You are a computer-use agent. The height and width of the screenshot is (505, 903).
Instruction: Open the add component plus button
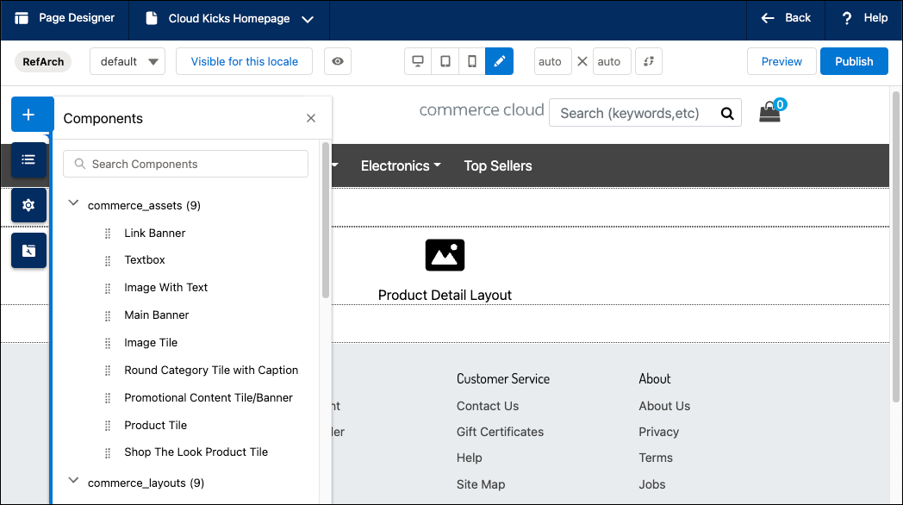click(28, 115)
